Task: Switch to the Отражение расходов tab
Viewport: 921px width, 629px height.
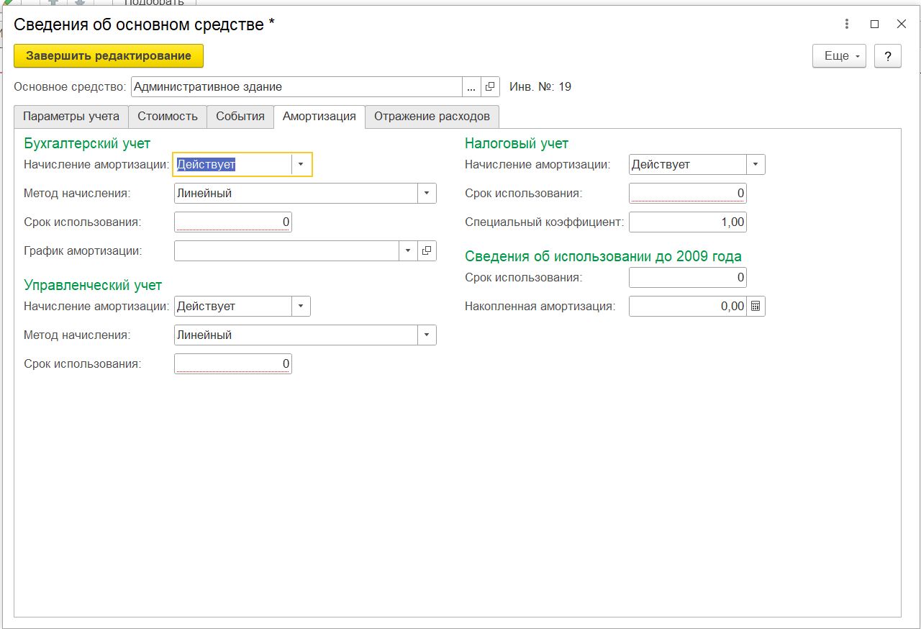Action: [432, 117]
